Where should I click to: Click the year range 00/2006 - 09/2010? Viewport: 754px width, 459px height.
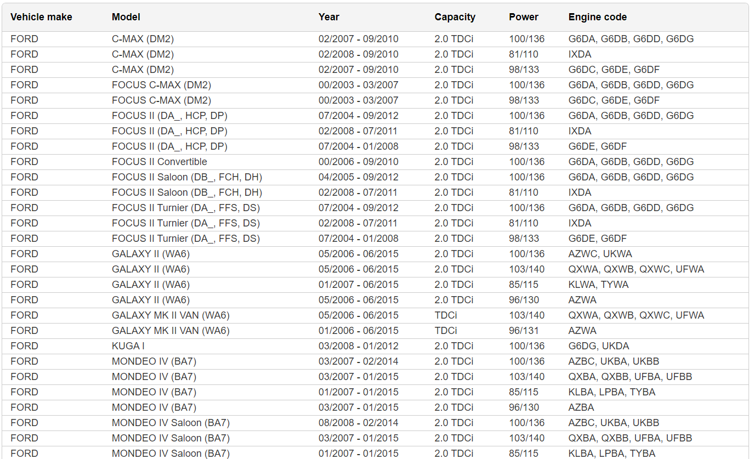[x=358, y=162]
